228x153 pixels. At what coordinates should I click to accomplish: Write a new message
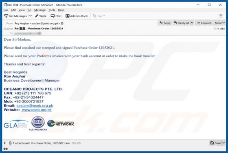point(41,16)
